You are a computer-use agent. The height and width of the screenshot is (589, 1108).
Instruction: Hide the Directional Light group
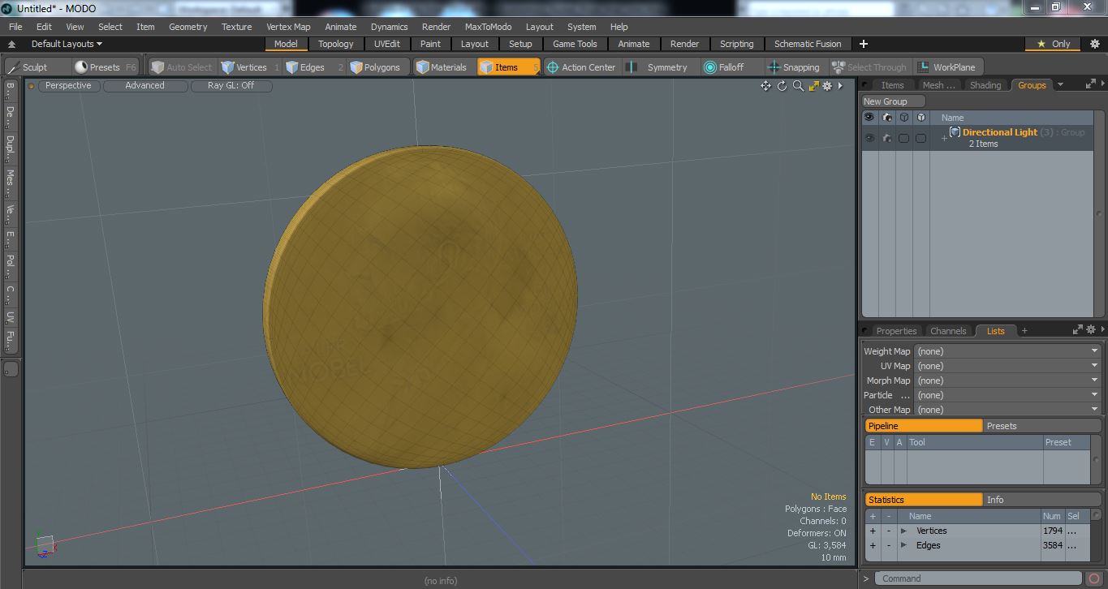point(869,138)
